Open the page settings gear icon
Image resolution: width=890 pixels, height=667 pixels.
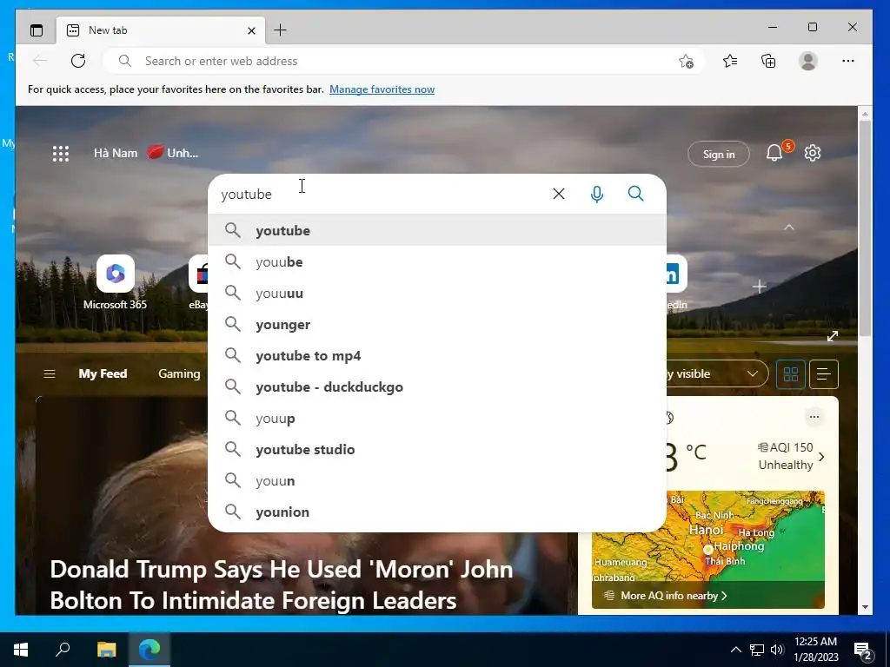tap(813, 153)
